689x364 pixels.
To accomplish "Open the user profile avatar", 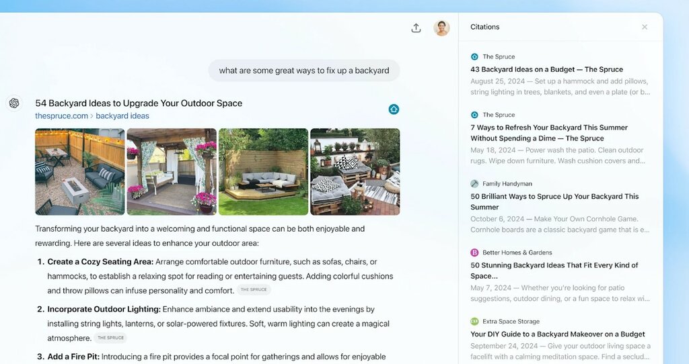I will pyautogui.click(x=441, y=28).
